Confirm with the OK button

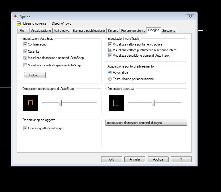coord(112,159)
